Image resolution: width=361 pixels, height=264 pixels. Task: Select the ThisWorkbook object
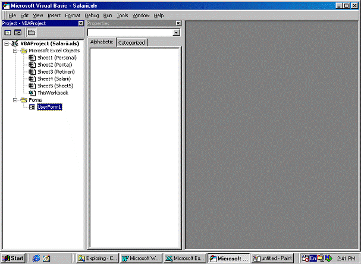pyautogui.click(x=52, y=93)
